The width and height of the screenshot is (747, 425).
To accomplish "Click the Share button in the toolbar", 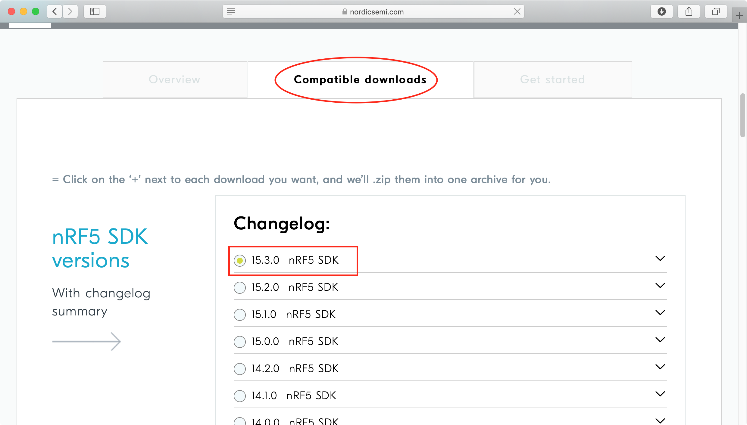I will click(689, 11).
